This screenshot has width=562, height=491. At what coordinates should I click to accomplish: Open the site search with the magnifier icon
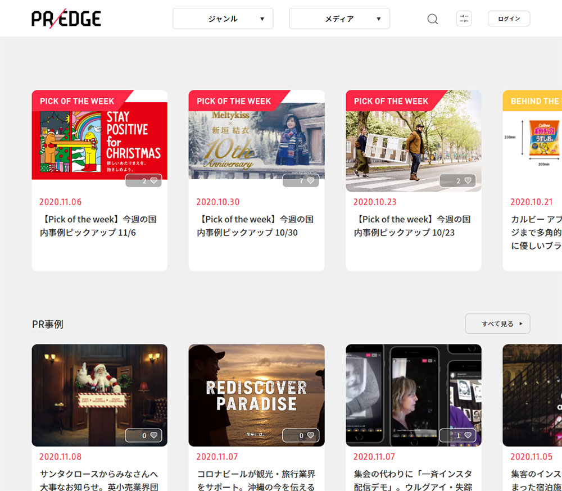coord(432,19)
